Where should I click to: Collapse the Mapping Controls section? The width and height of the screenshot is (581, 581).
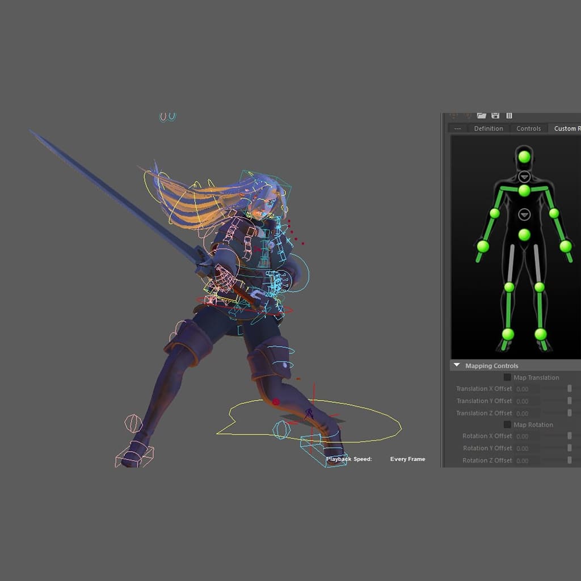point(457,365)
